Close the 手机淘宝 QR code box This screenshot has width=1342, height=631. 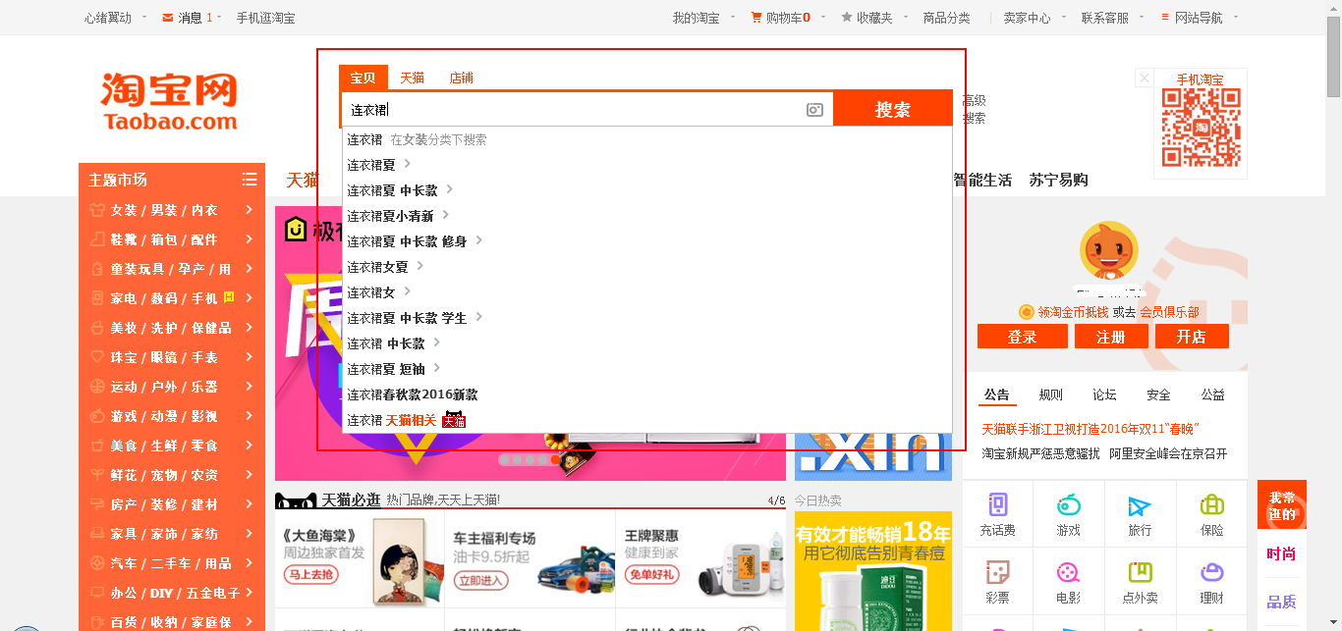click(x=1144, y=78)
